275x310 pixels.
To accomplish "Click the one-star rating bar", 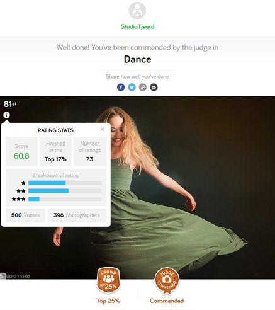I will (x=65, y=183).
